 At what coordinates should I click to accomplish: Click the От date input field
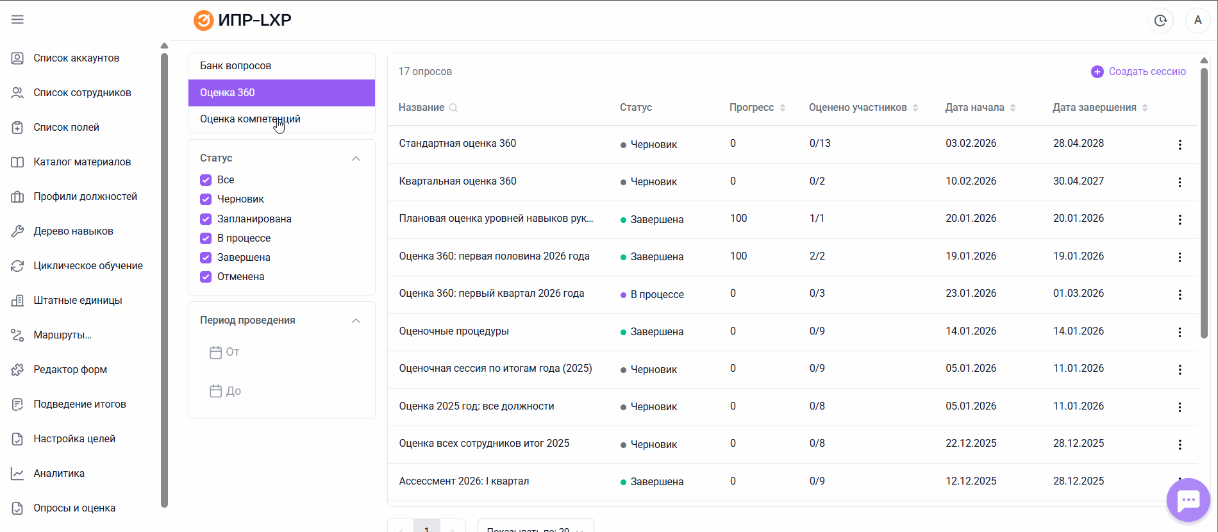tap(282, 353)
